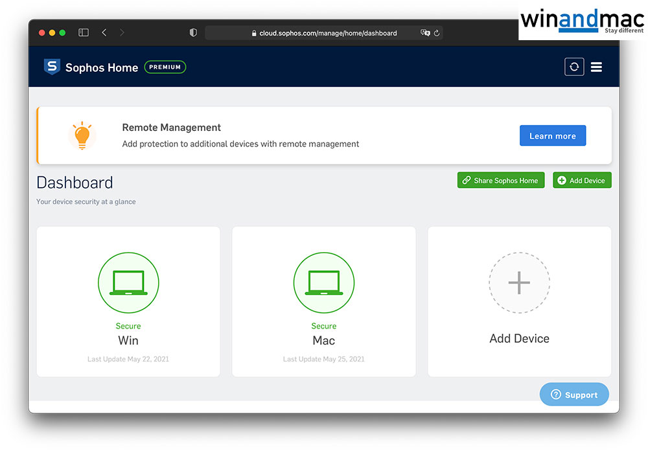Screen dimensions: 648x451
Task: Click the Share Sophos Home button
Action: 501,181
